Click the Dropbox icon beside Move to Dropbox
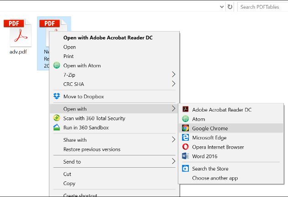This screenshot has width=288, height=197. tap(57, 96)
